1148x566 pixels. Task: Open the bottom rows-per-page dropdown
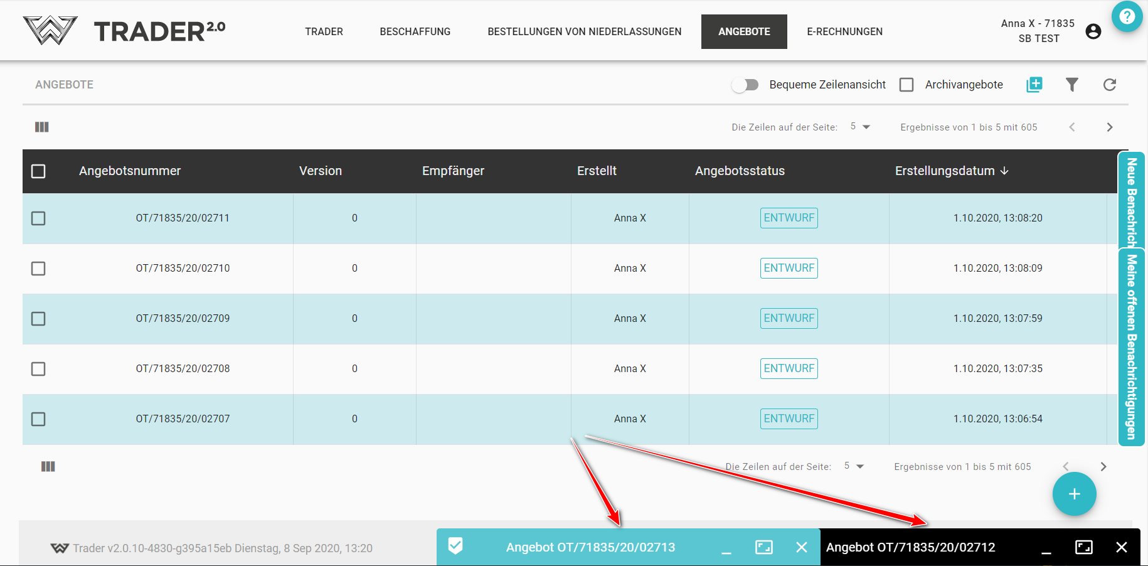tap(854, 466)
